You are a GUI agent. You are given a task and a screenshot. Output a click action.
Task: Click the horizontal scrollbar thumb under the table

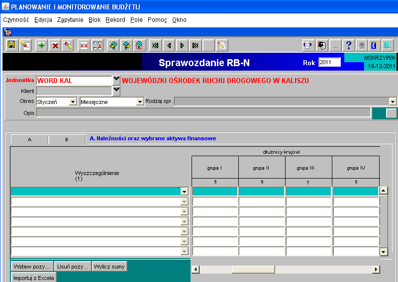click(x=253, y=269)
